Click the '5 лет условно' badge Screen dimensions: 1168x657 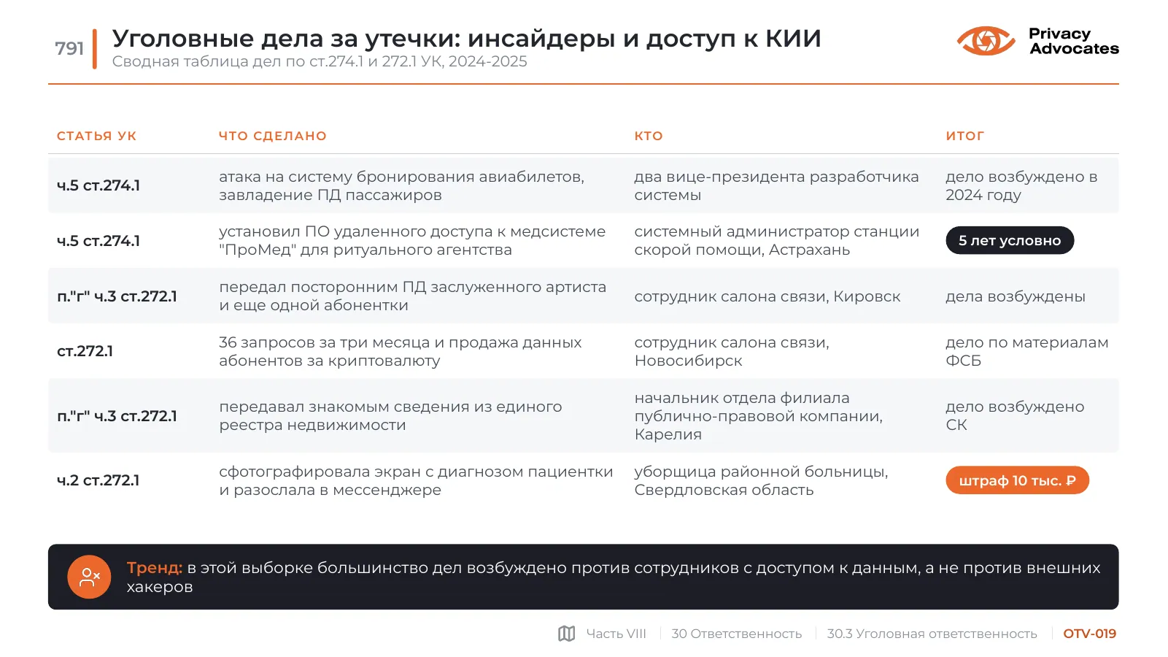pyautogui.click(x=1010, y=241)
